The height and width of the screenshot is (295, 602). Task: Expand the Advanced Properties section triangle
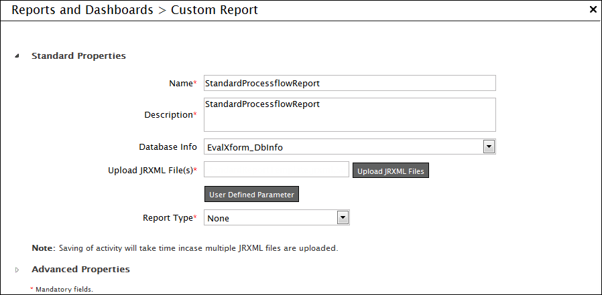coord(17,270)
